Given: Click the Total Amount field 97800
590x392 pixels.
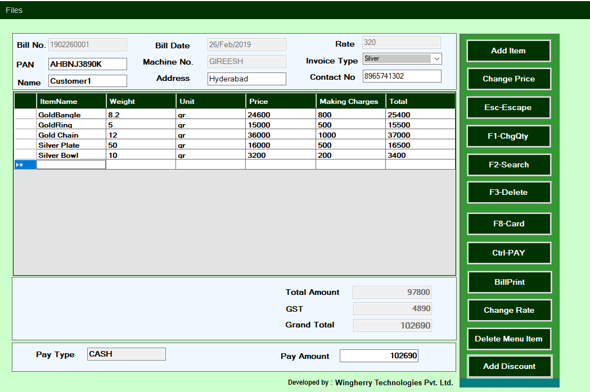Looking at the screenshot, I should click(392, 292).
